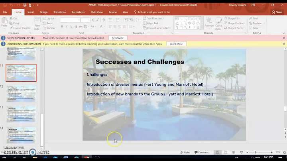
Task: Switch to the Animations tab
Action: [x=78, y=12]
